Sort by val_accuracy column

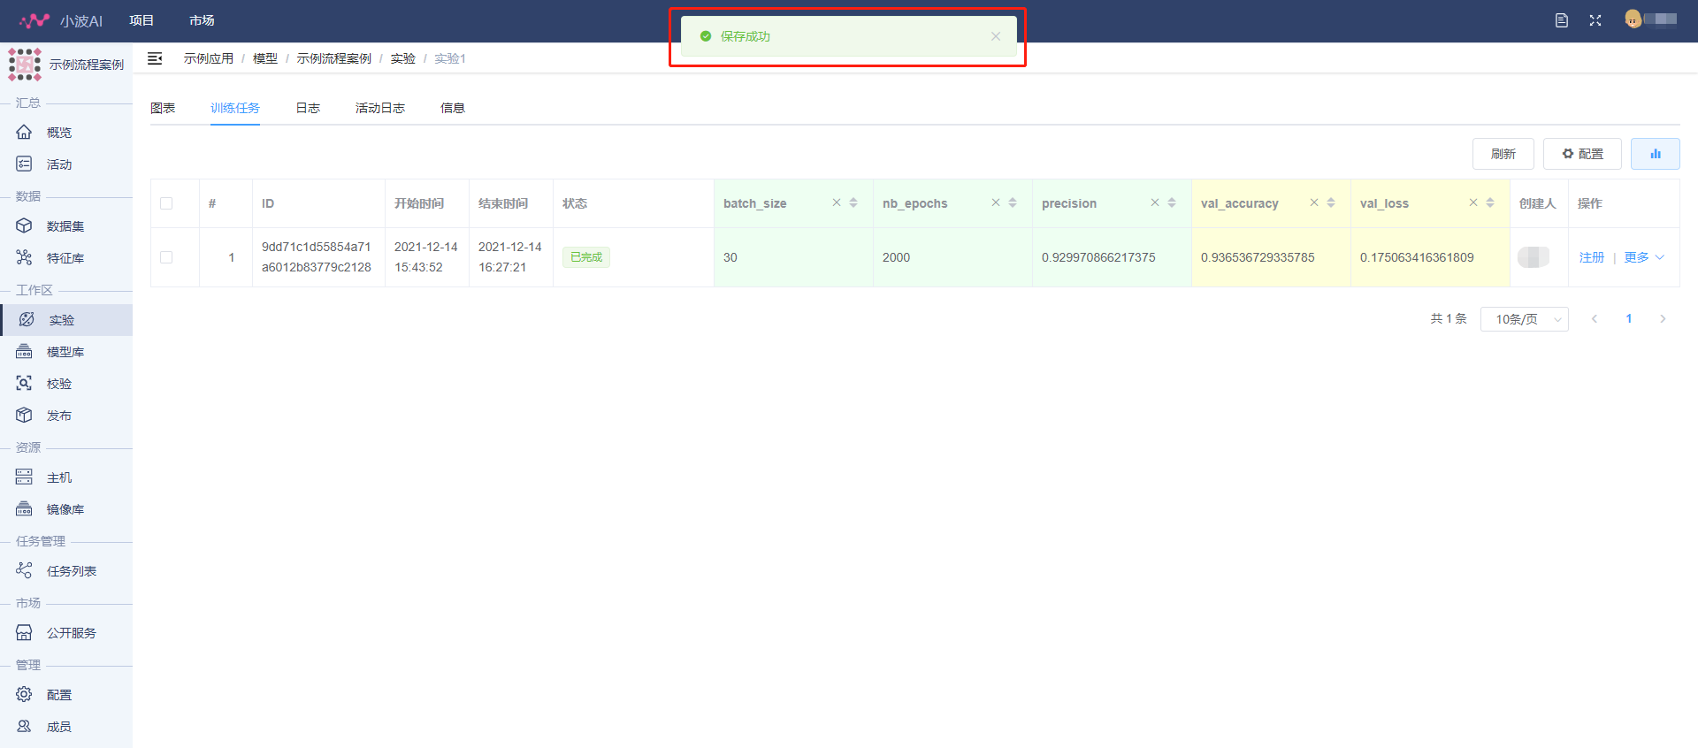pyautogui.click(x=1331, y=203)
